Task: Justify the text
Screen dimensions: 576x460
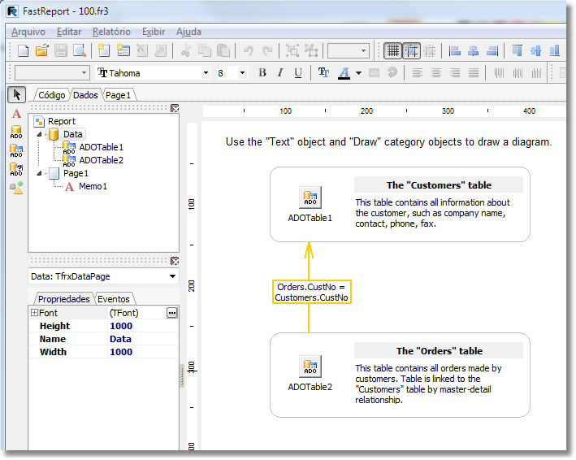Action: click(x=474, y=73)
